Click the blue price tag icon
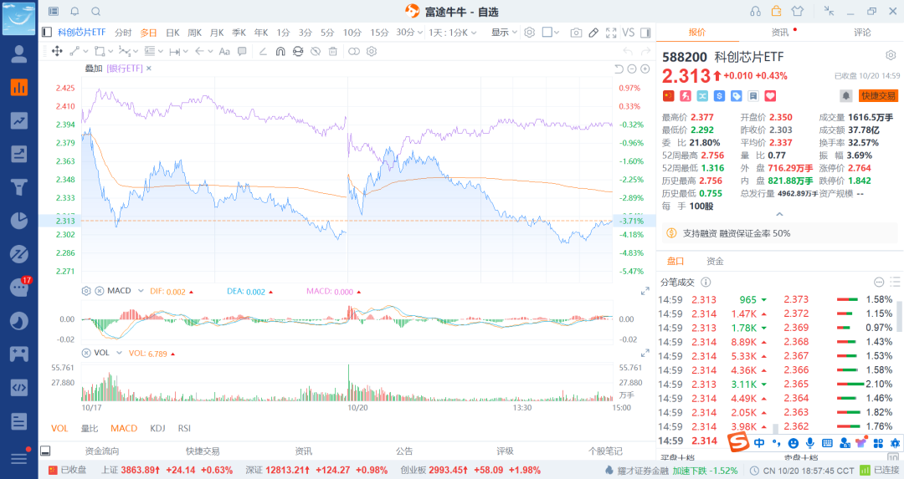The height and width of the screenshot is (479, 904). 737,96
